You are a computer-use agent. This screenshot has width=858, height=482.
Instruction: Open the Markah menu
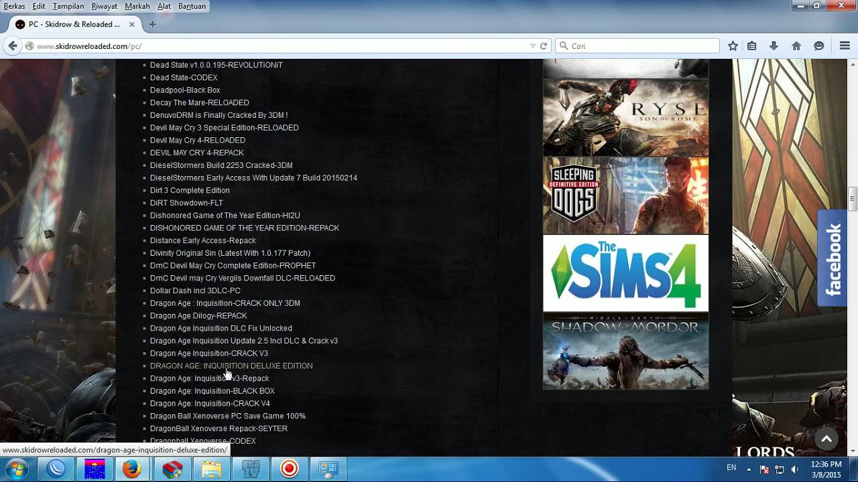[137, 6]
